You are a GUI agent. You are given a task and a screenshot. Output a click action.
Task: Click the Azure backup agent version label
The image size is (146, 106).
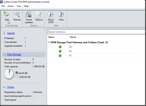tap(18, 96)
